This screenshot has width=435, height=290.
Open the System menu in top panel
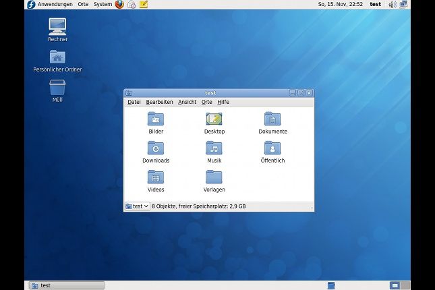click(x=103, y=4)
